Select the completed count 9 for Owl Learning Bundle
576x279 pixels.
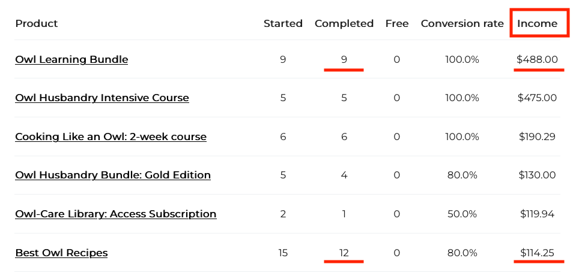click(x=344, y=60)
